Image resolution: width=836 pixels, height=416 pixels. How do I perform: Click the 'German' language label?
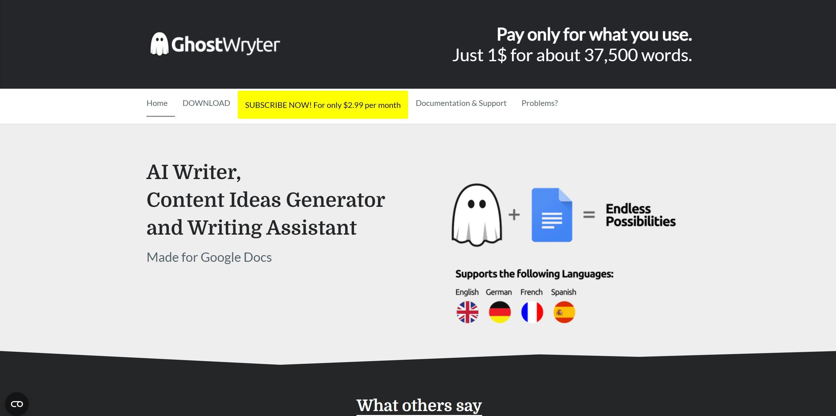tap(499, 292)
